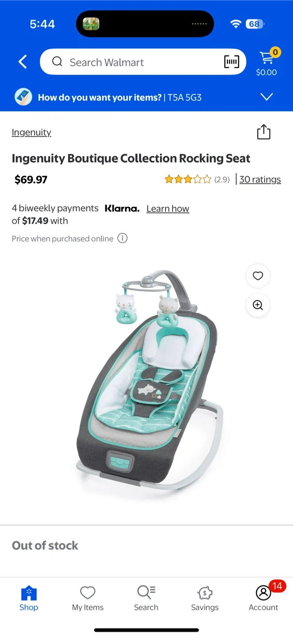Open the My Items tab
This screenshot has width=293, height=638.
88,598
